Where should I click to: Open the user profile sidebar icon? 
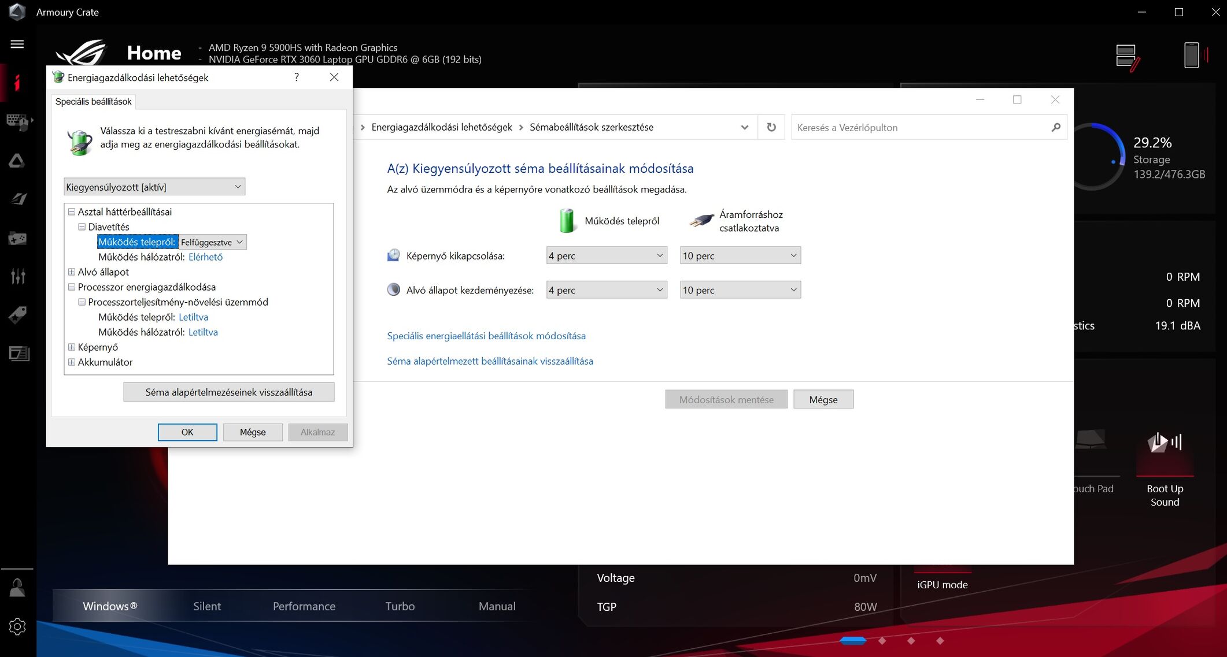coord(17,588)
